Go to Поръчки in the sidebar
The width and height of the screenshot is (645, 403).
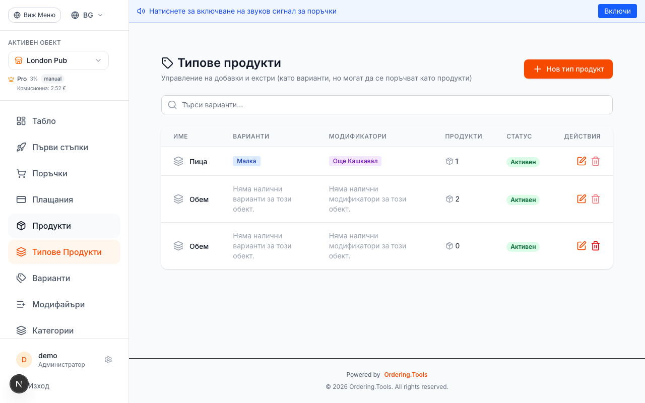(x=49, y=173)
